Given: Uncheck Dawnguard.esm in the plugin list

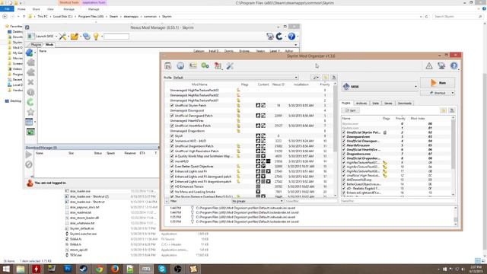Looking at the screenshot, I should tap(343, 137).
